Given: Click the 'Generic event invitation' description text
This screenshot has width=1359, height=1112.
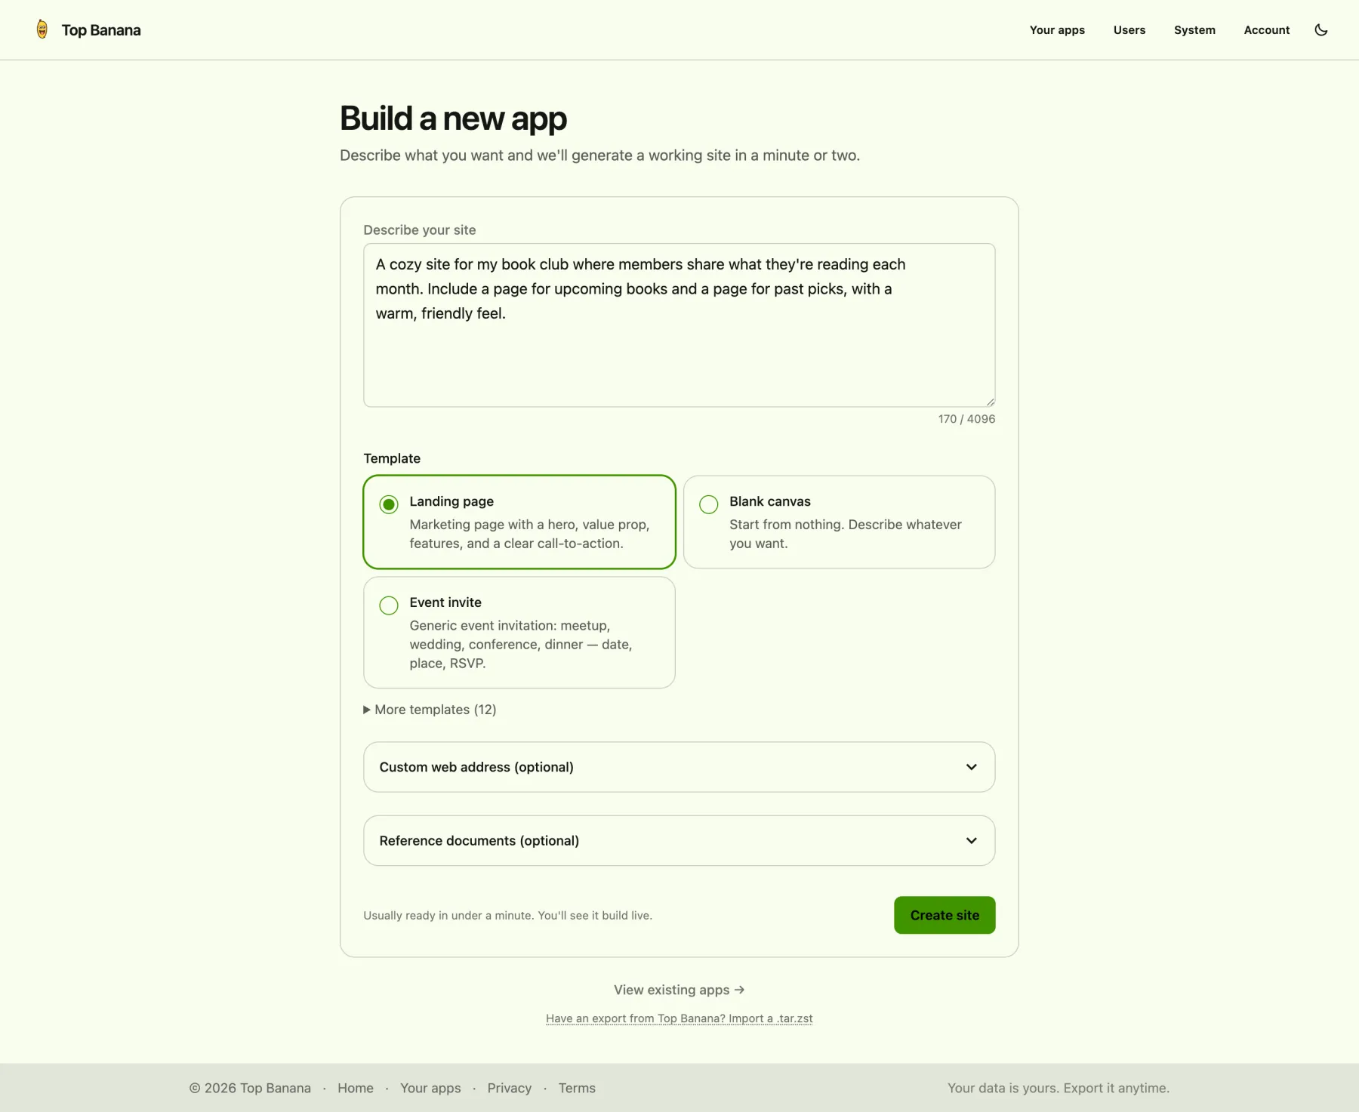Looking at the screenshot, I should coord(520,644).
